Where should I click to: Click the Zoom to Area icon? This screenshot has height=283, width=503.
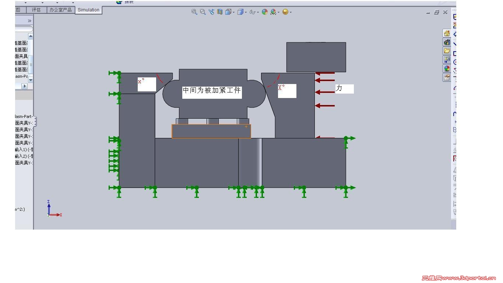[x=203, y=12]
